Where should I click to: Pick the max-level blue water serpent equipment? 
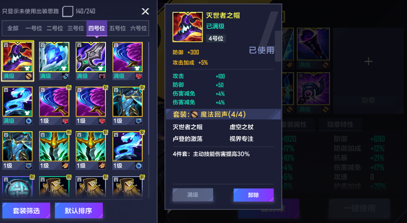pyautogui.click(x=18, y=105)
